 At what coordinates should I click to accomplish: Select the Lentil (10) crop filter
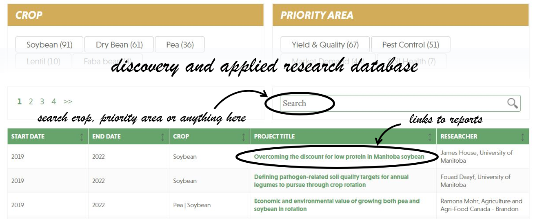[x=43, y=62]
